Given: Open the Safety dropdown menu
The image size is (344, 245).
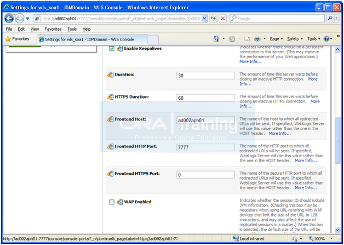Looking at the screenshot, I should tap(295, 39).
